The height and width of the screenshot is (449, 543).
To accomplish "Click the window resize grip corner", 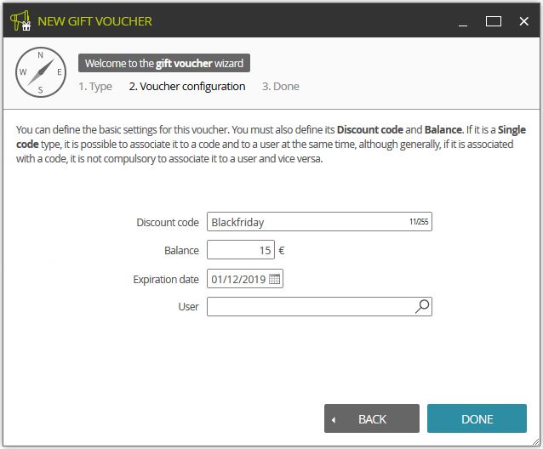I will click(535, 441).
